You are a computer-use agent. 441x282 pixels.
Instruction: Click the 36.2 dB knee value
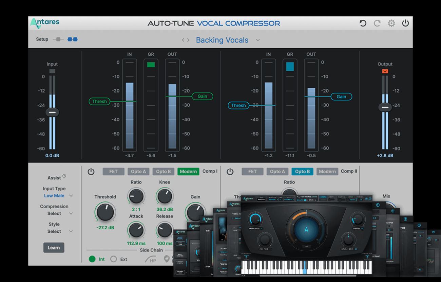[x=165, y=210]
